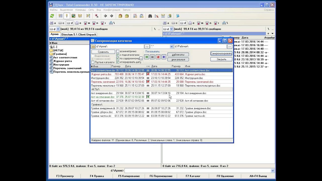Viewport: 322px width, 181px height.
Task: Open right panel drive d dropdown
Action: click(x=171, y=29)
